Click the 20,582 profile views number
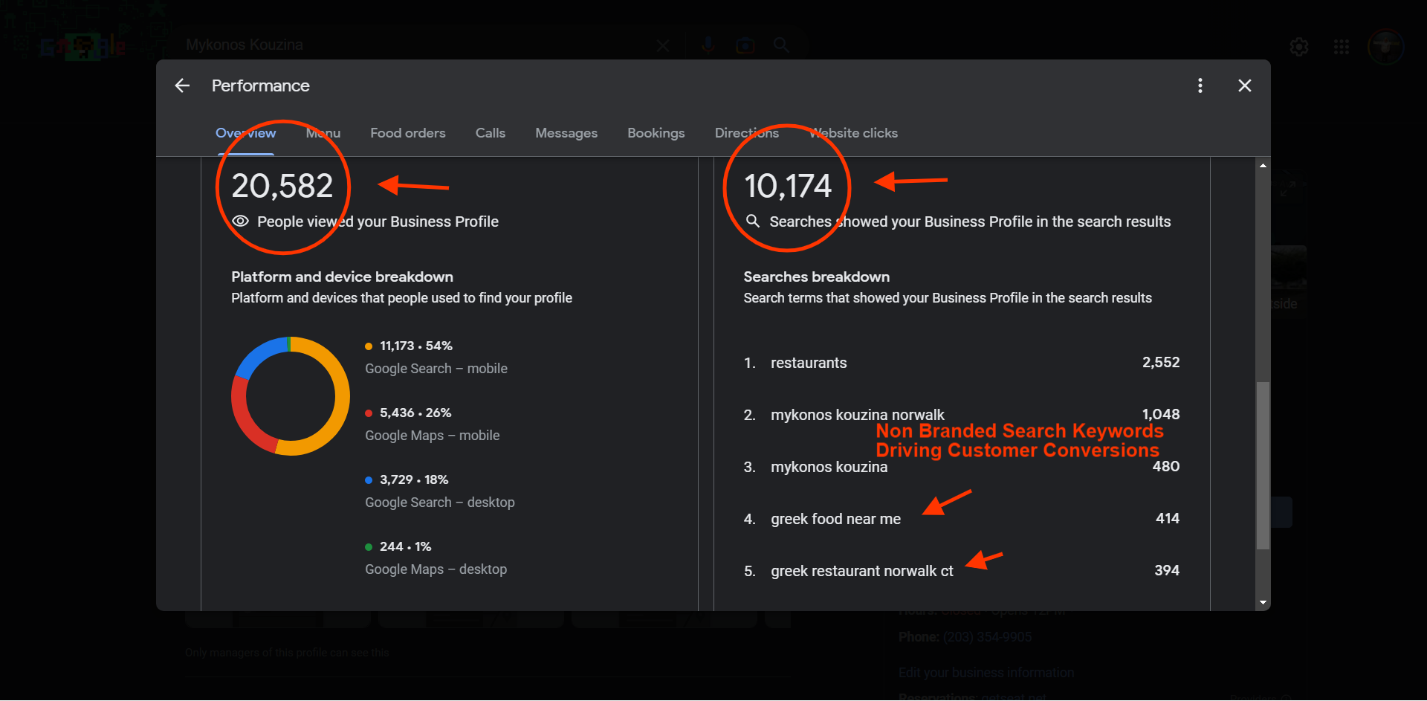Viewport: 1427px width, 701px height. point(282,186)
